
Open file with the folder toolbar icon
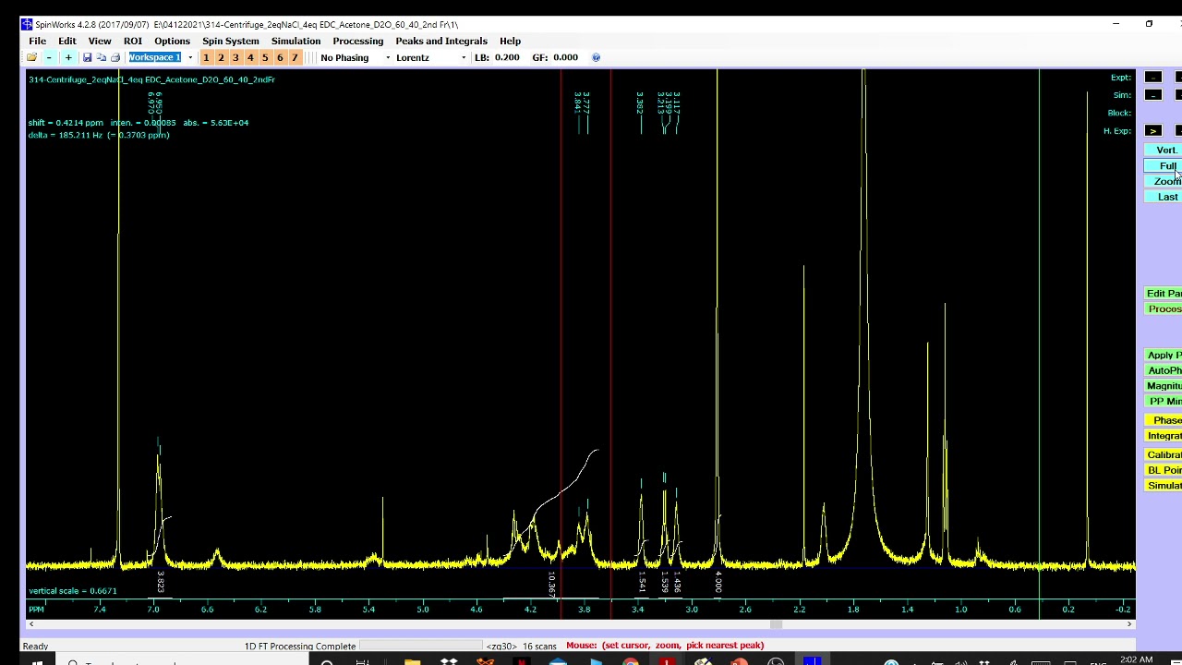point(31,57)
